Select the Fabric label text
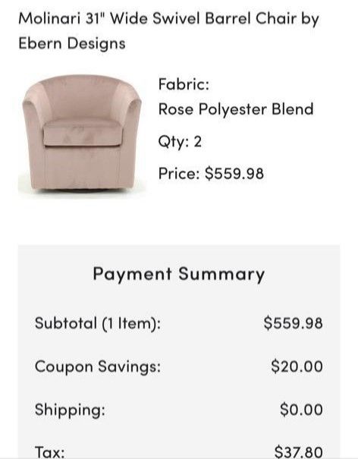The height and width of the screenshot is (459, 358). 184,84
